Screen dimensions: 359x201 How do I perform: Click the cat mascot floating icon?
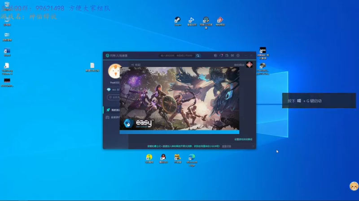[x=354, y=186]
